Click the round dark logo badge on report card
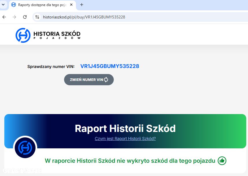The image size is (248, 176). (25, 148)
